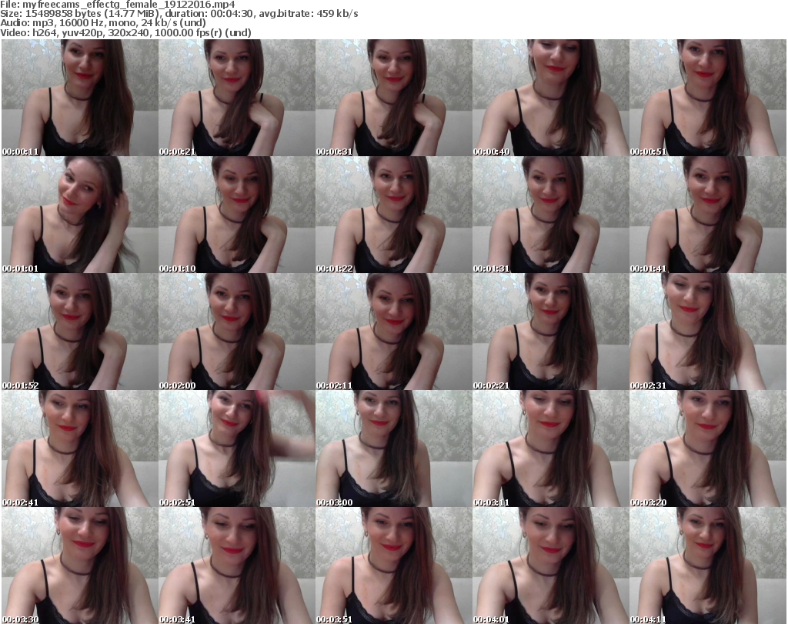Open the frame stamped 00:01:52
The width and height of the screenshot is (788, 624).
[x=79, y=332]
